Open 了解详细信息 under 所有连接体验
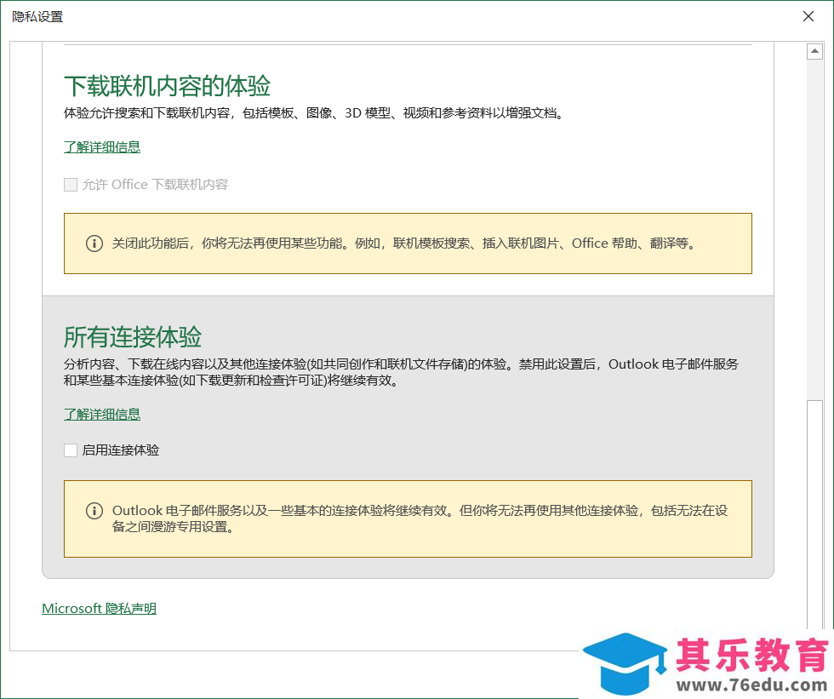The height and width of the screenshot is (699, 834). [x=102, y=415]
